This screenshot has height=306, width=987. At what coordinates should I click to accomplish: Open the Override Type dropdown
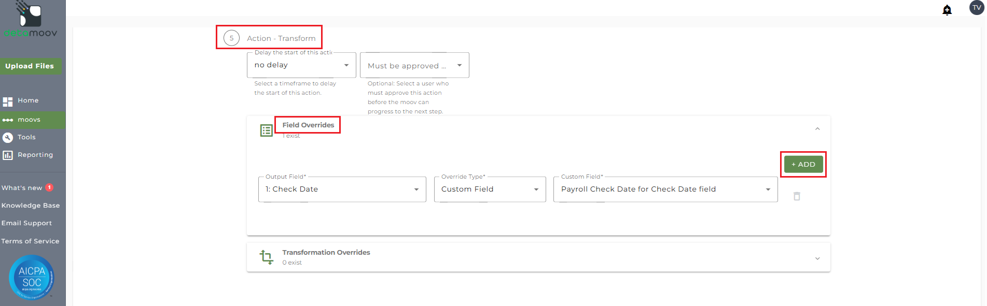[x=490, y=190]
